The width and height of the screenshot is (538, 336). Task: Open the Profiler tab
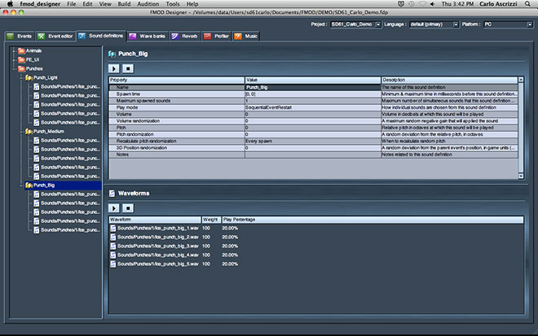point(217,37)
